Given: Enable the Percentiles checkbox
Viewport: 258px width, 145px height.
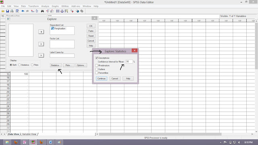Looking at the screenshot, I should (97, 73).
